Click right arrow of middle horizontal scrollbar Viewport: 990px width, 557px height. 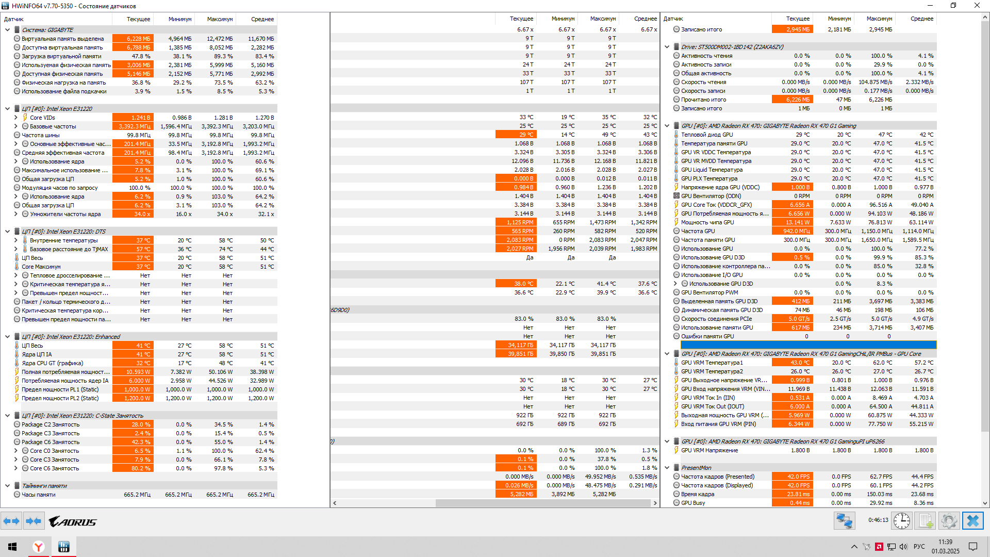pos(655,503)
